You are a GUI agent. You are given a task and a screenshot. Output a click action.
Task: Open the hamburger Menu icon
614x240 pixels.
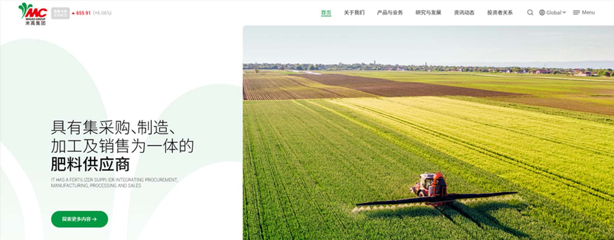(576, 13)
